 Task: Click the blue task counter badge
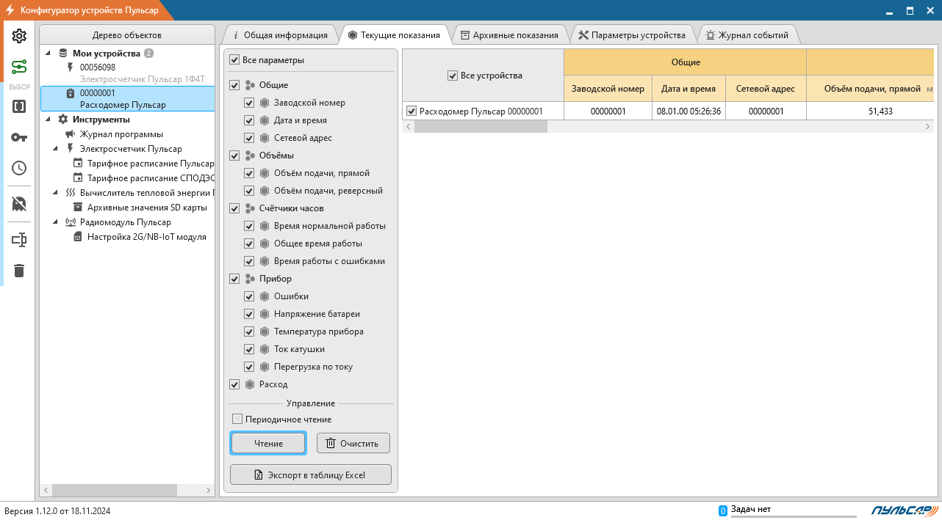tap(722, 510)
